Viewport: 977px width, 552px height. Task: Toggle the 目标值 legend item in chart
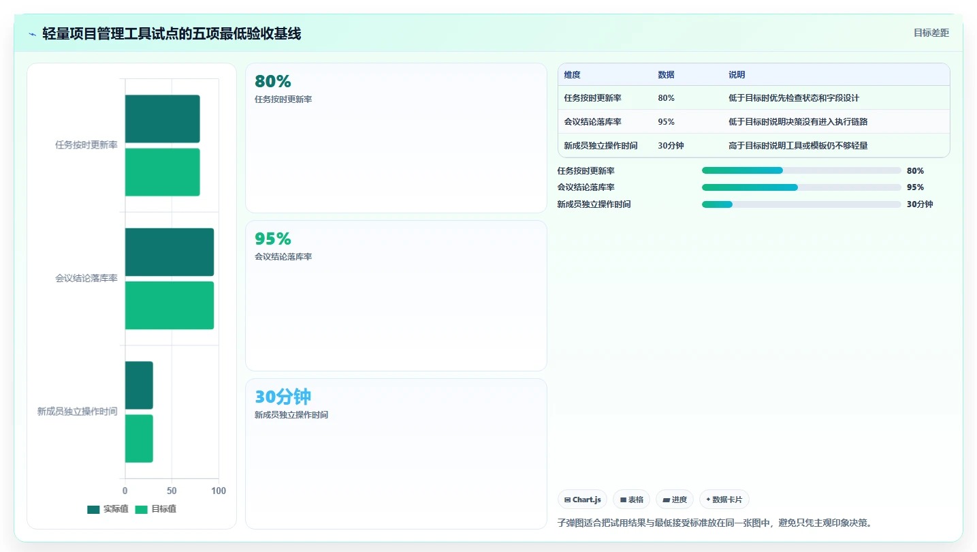click(156, 509)
